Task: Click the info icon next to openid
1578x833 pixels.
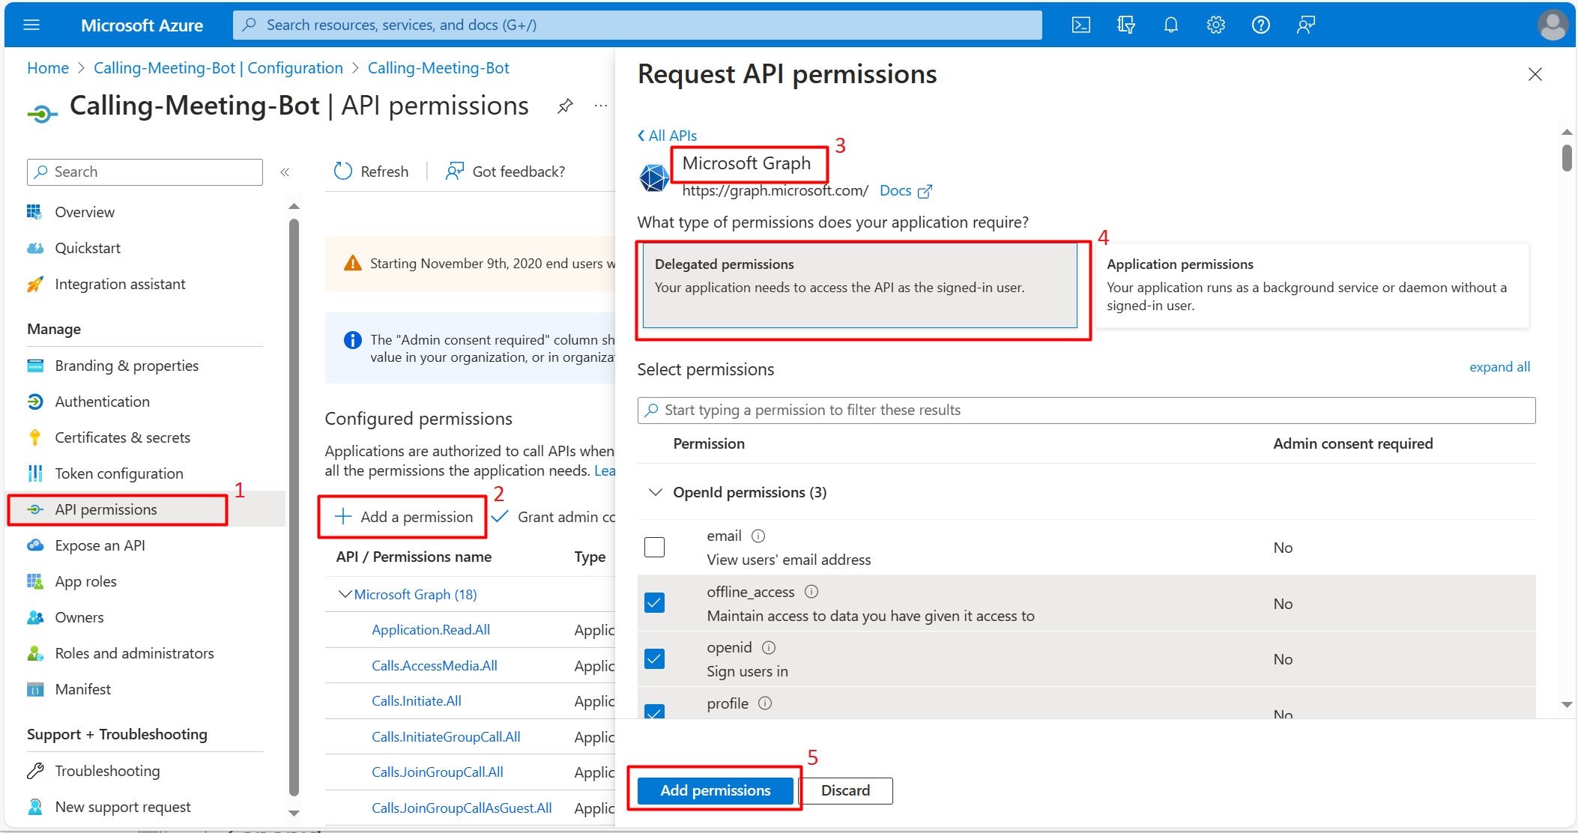Action: [x=769, y=647]
